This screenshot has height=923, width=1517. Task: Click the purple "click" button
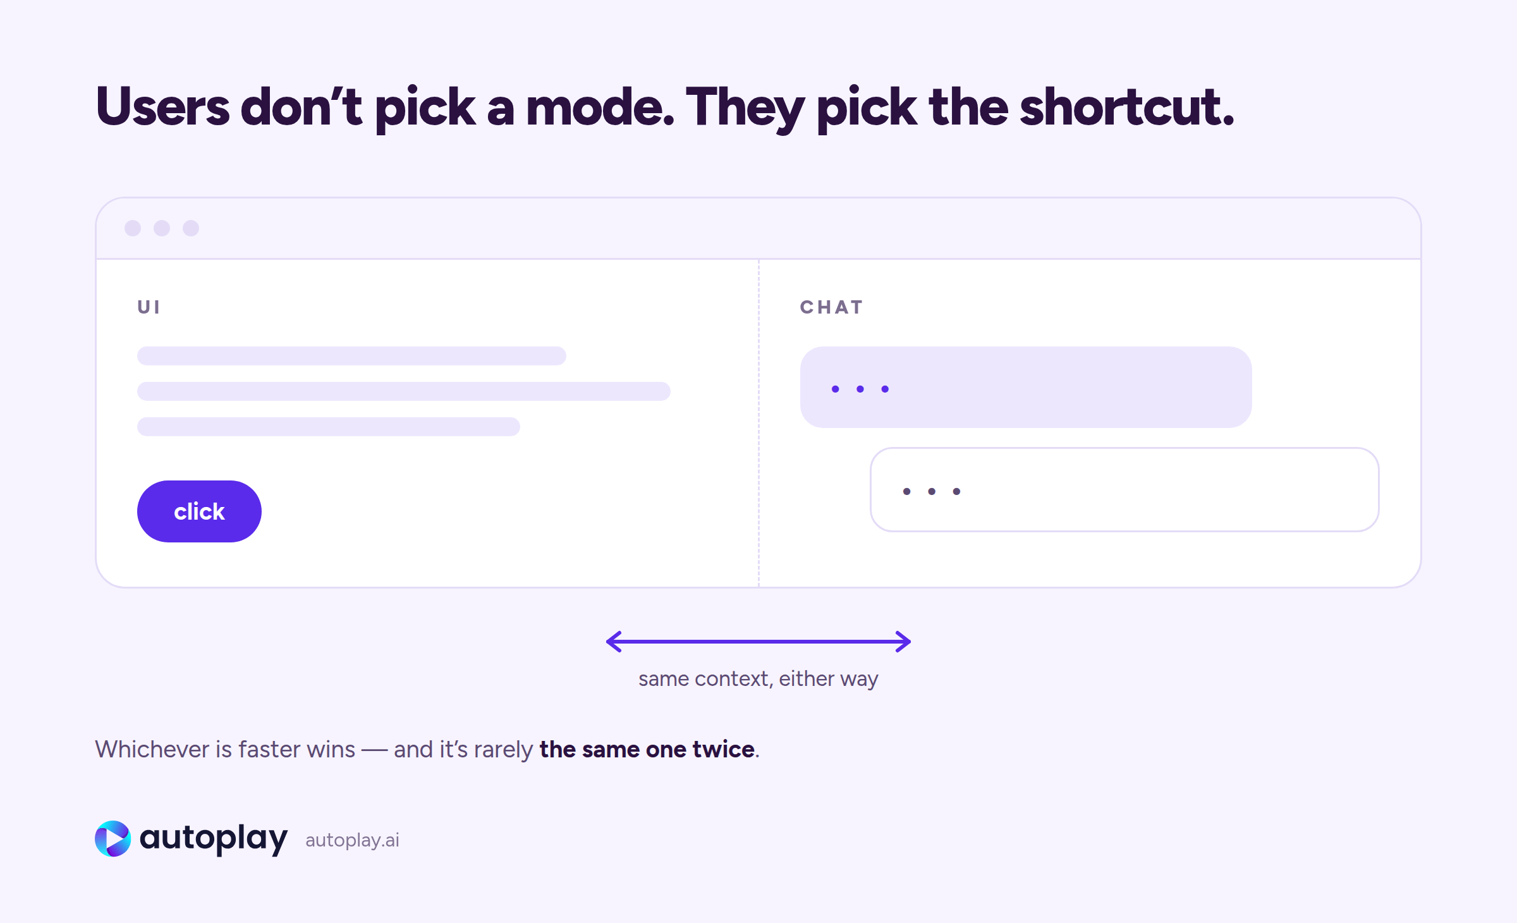click(199, 511)
